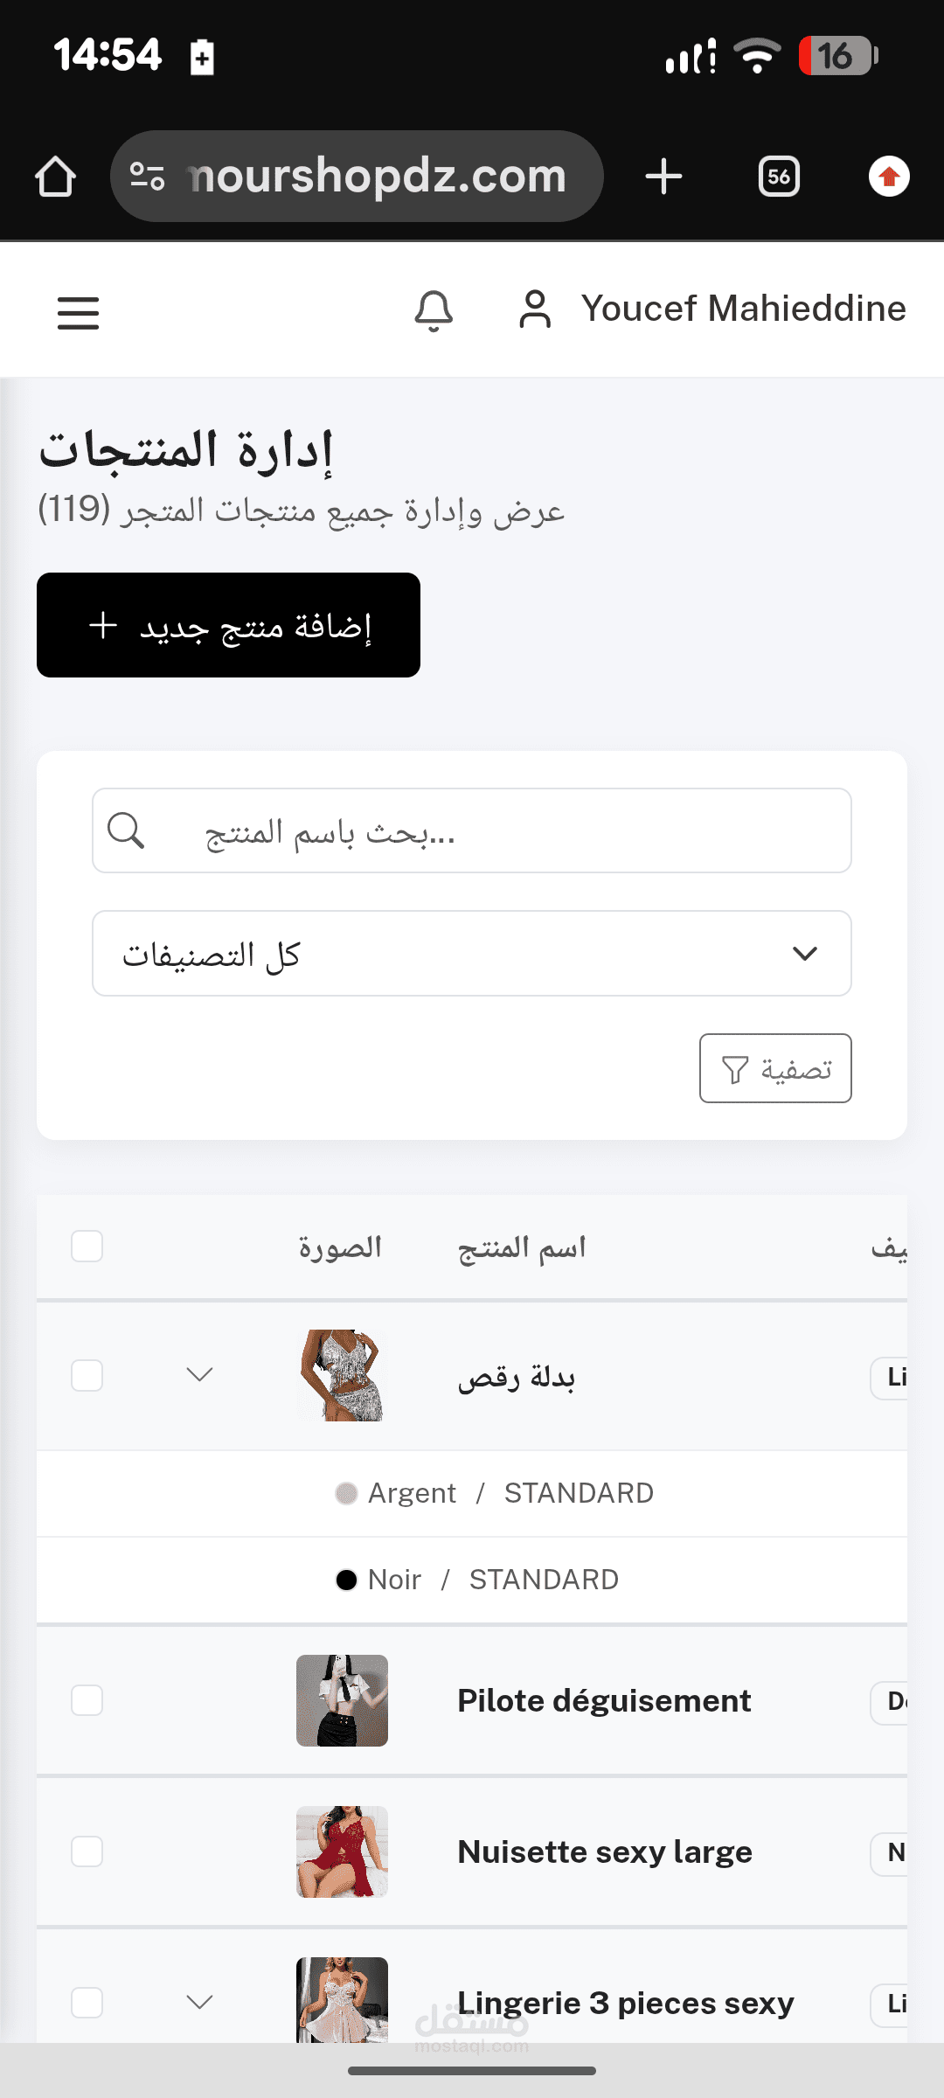
Task: Expand variants of Lingerie 3 pieces sexy
Action: (200, 2002)
